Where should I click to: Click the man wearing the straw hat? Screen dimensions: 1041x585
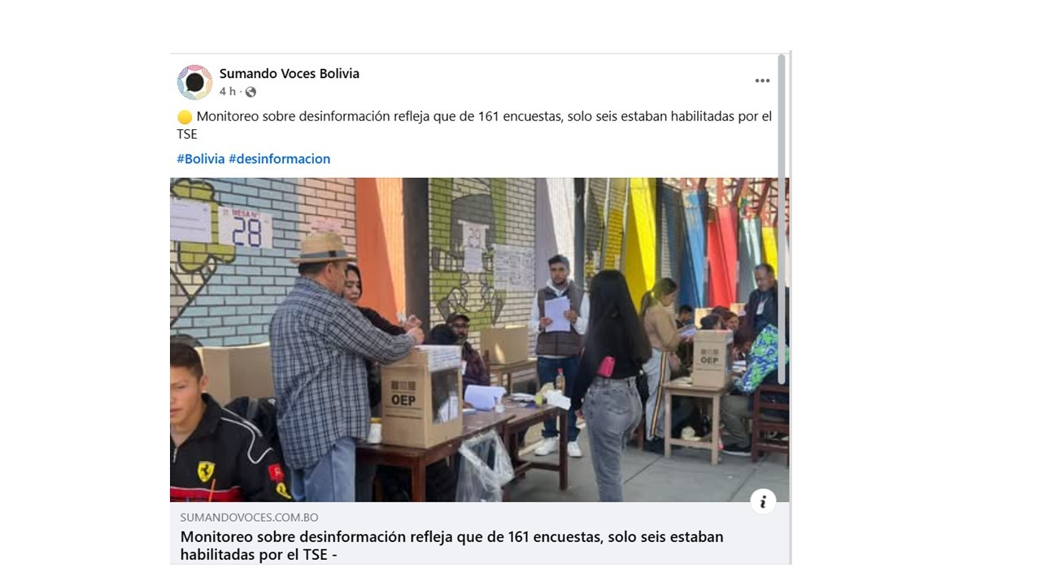tap(332, 366)
